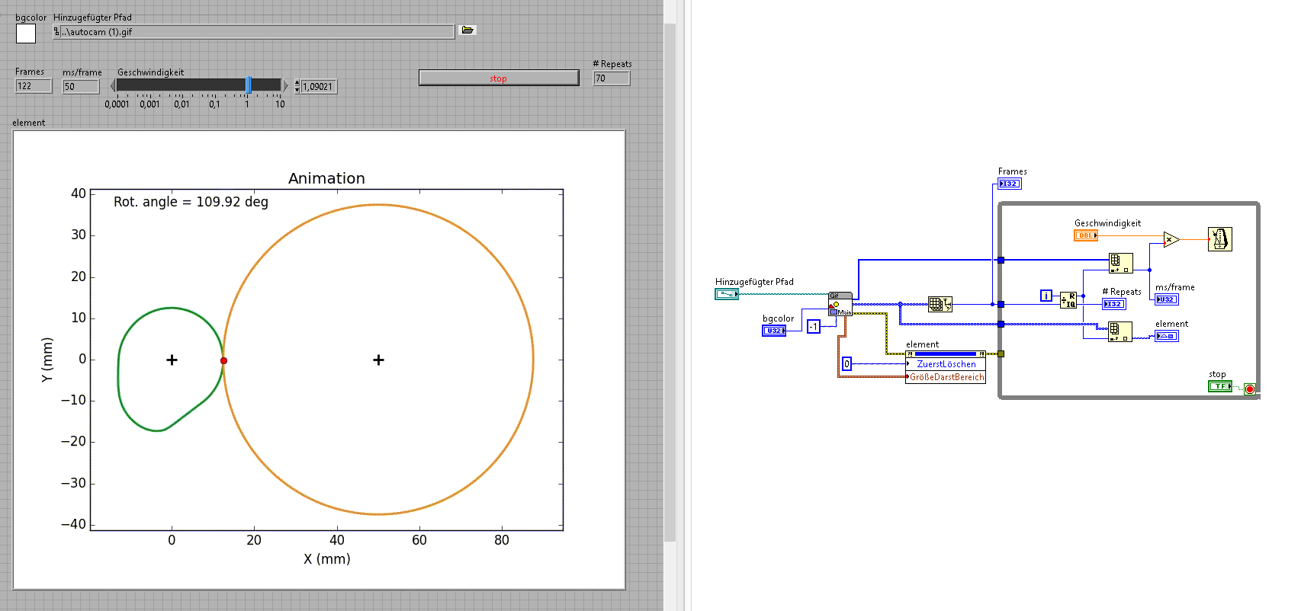
Task: Click the Geschwindigkeit digital display 1,09021
Action: point(319,87)
